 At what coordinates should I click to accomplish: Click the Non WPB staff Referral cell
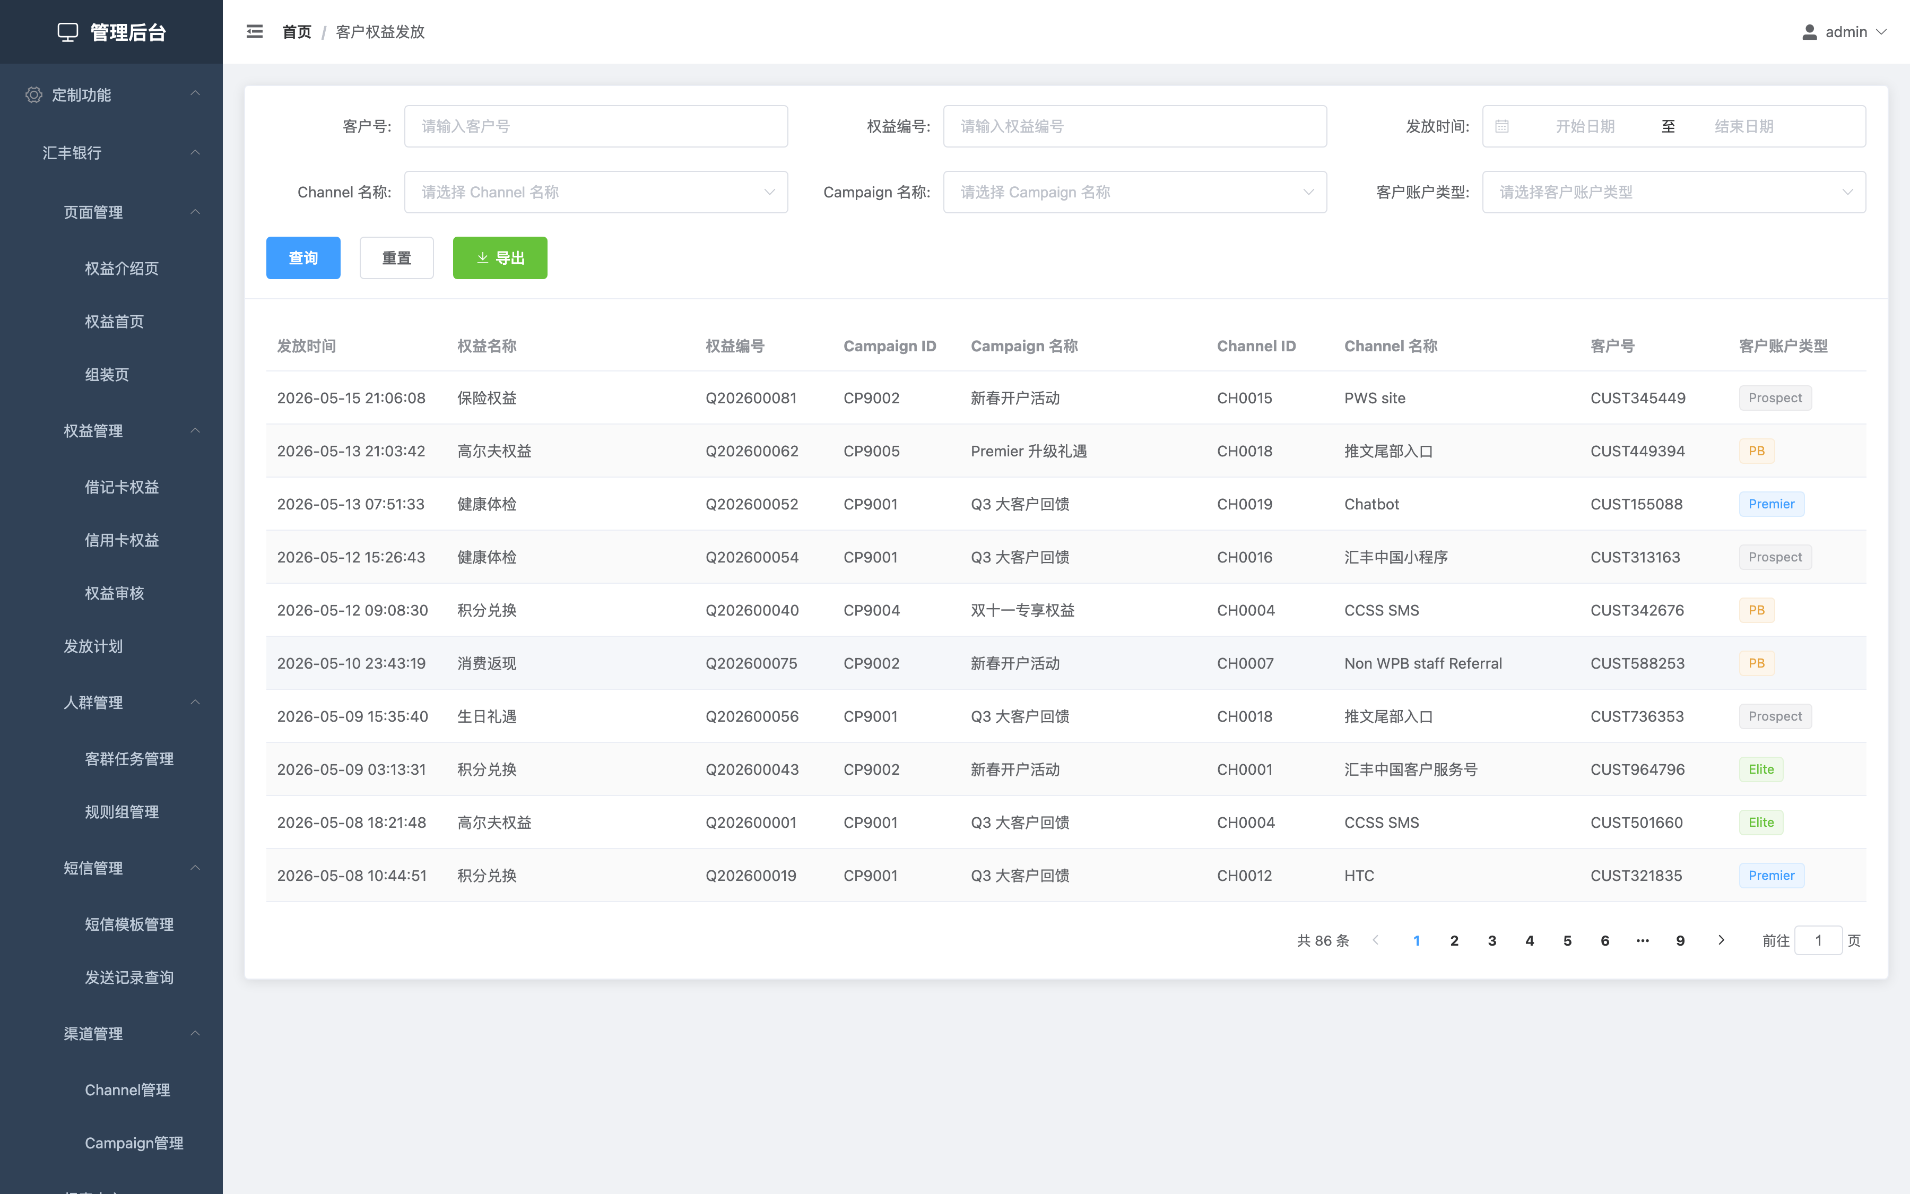pyautogui.click(x=1423, y=663)
